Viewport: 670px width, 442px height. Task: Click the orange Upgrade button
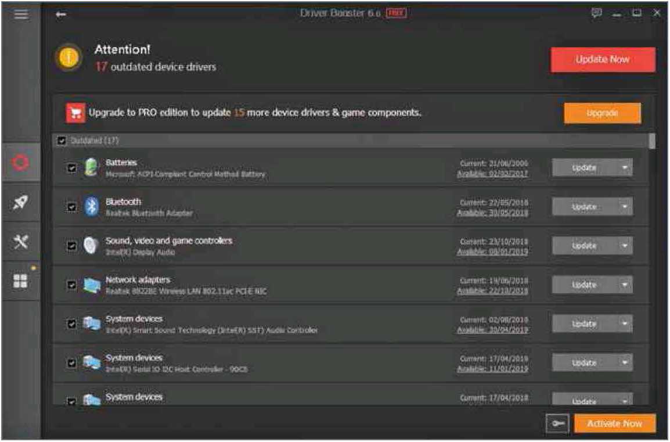coord(602,113)
